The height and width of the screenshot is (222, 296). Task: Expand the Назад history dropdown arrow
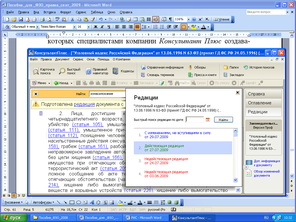[x=72, y=83]
